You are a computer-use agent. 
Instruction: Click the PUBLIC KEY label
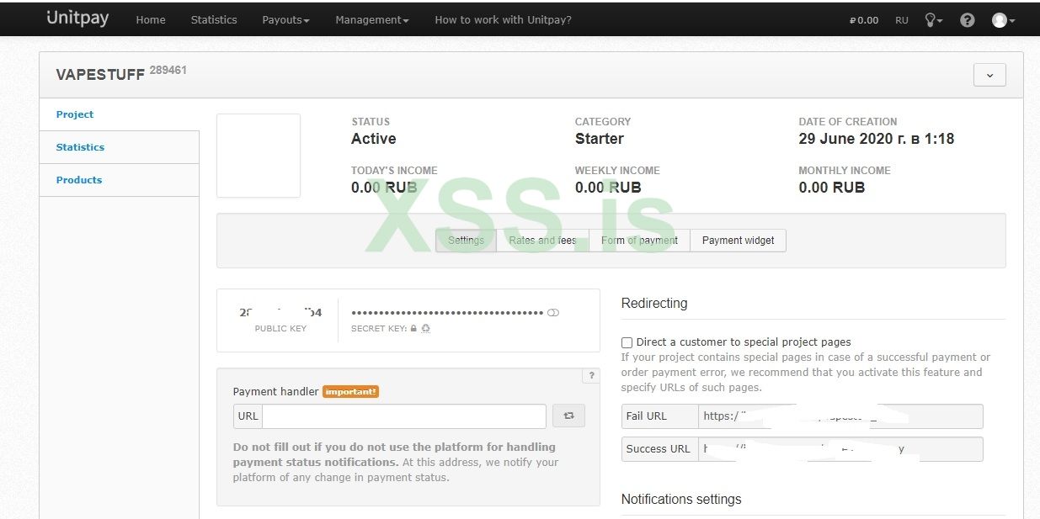pos(280,329)
